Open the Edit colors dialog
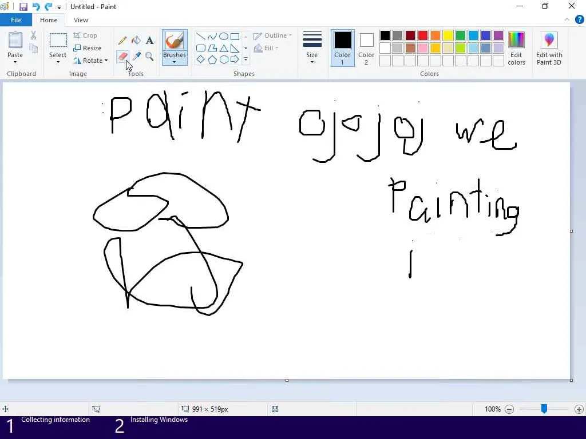This screenshot has width=586, height=439. pos(517,49)
